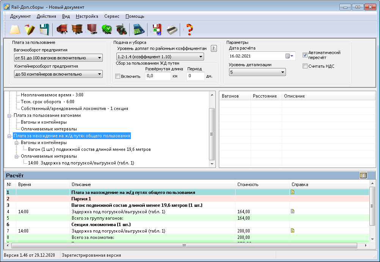The width and height of the screenshot is (380, 262).
Task: Click the tree panel vertical scrollbar thumb
Action: (x=212, y=134)
